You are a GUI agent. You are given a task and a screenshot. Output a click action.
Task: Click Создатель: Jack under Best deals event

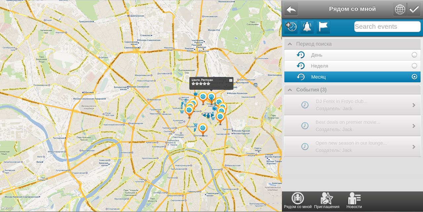(x=334, y=129)
